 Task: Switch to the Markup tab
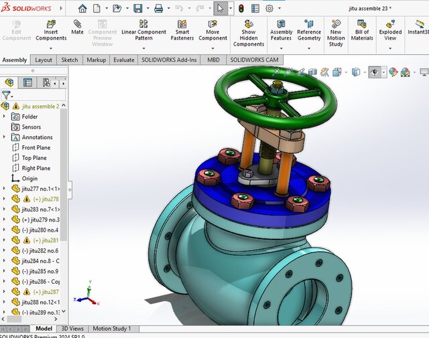pos(97,60)
